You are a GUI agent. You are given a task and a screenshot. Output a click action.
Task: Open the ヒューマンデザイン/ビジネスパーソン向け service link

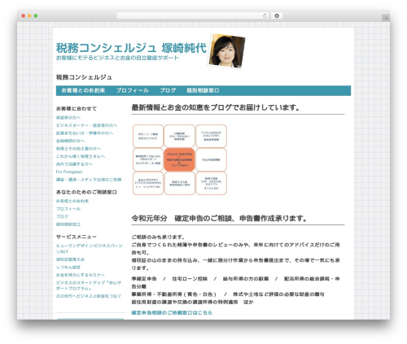pyautogui.click(x=89, y=249)
